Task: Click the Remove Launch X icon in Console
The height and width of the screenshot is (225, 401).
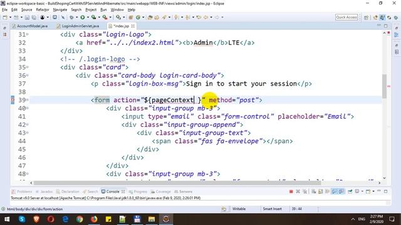Action: point(298,191)
